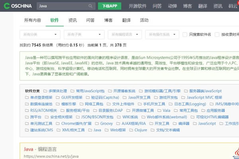Click the folder icon beside 编译器
Screen dimensions: 239x159
[175, 124]
